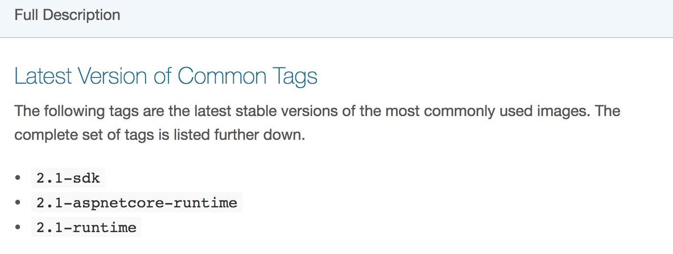Click the Full Description panel header
The width and height of the screenshot is (673, 254).
pyautogui.click(x=336, y=18)
